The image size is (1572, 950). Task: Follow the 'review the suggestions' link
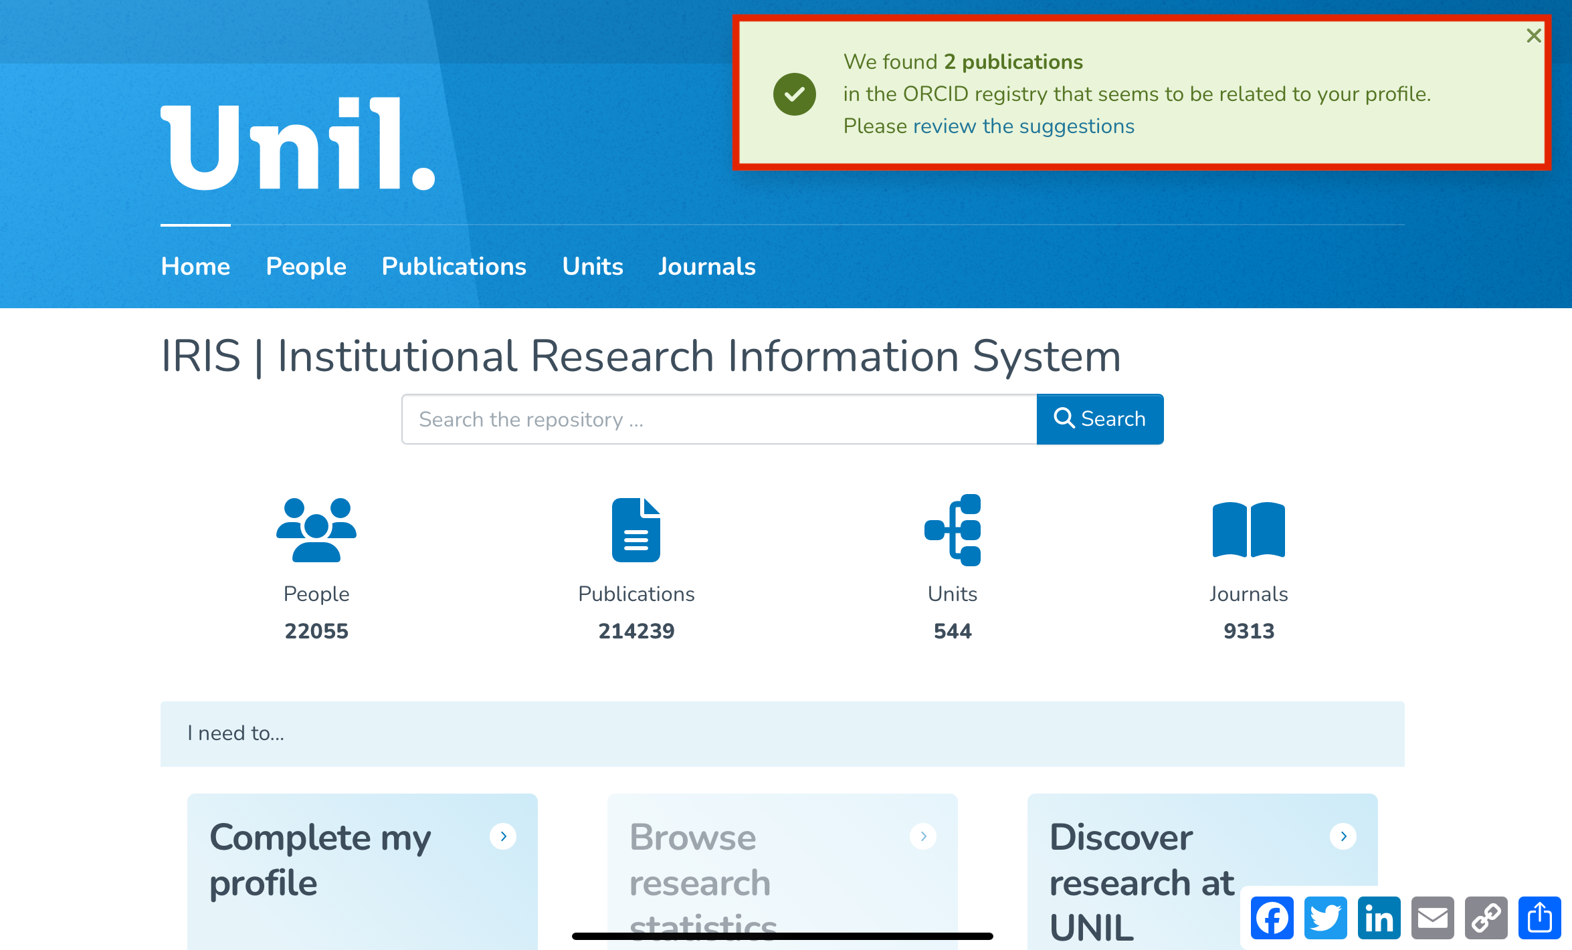[x=1023, y=126]
